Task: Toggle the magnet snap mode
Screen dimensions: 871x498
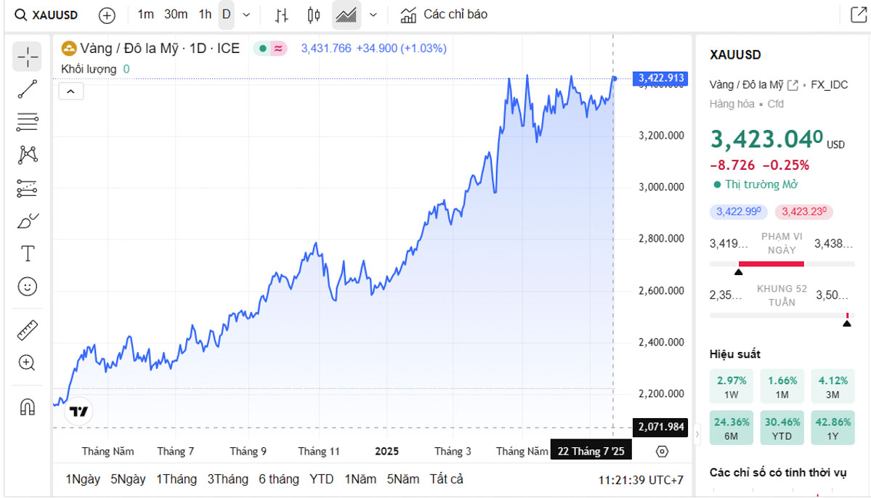Action: coord(27,407)
